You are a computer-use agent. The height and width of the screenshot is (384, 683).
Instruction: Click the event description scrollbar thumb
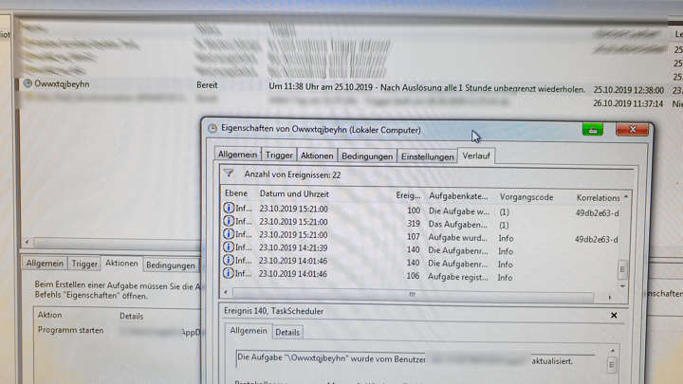pyautogui.click(x=611, y=364)
